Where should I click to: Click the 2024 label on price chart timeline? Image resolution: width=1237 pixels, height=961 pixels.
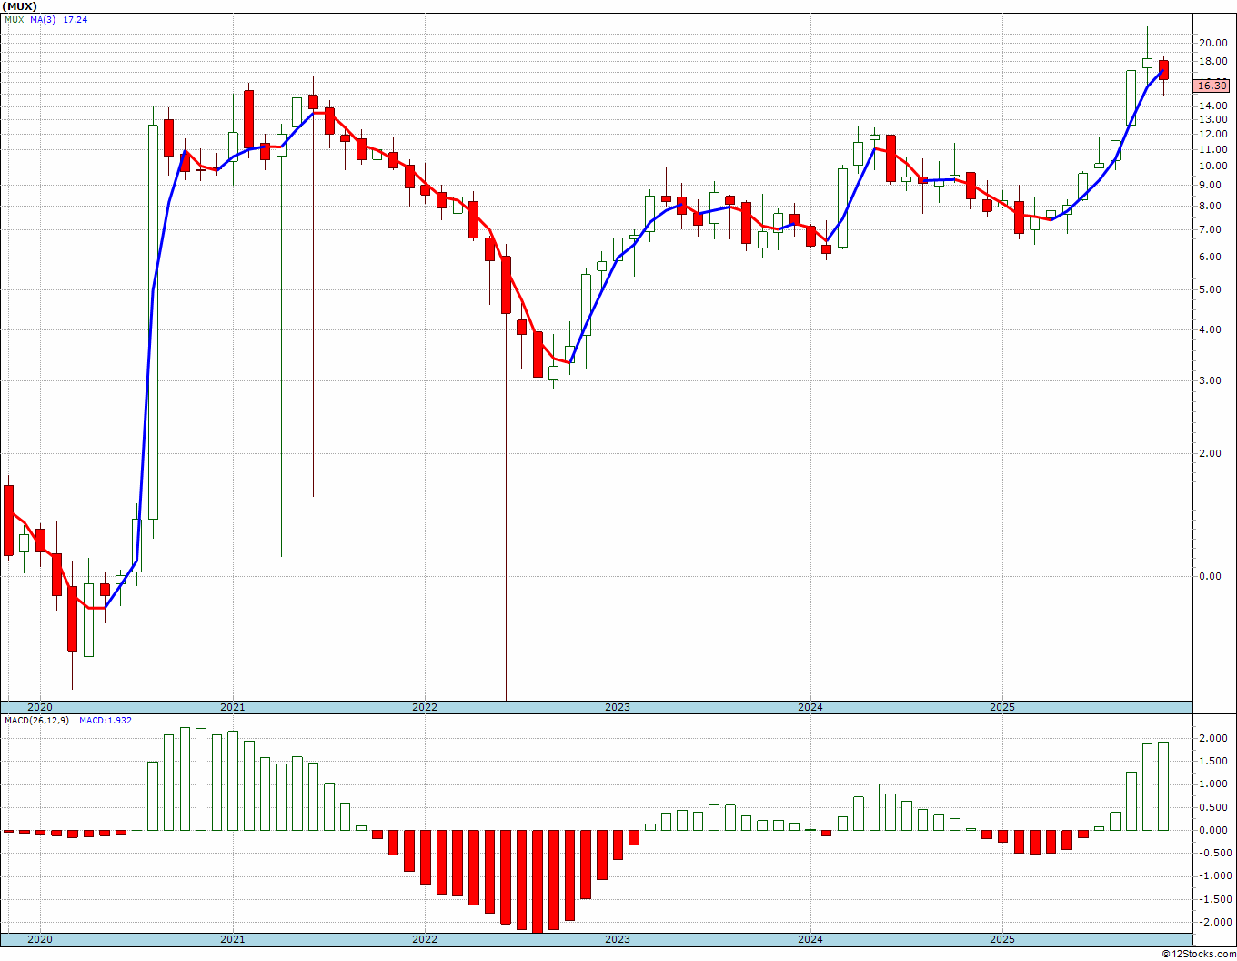point(810,707)
